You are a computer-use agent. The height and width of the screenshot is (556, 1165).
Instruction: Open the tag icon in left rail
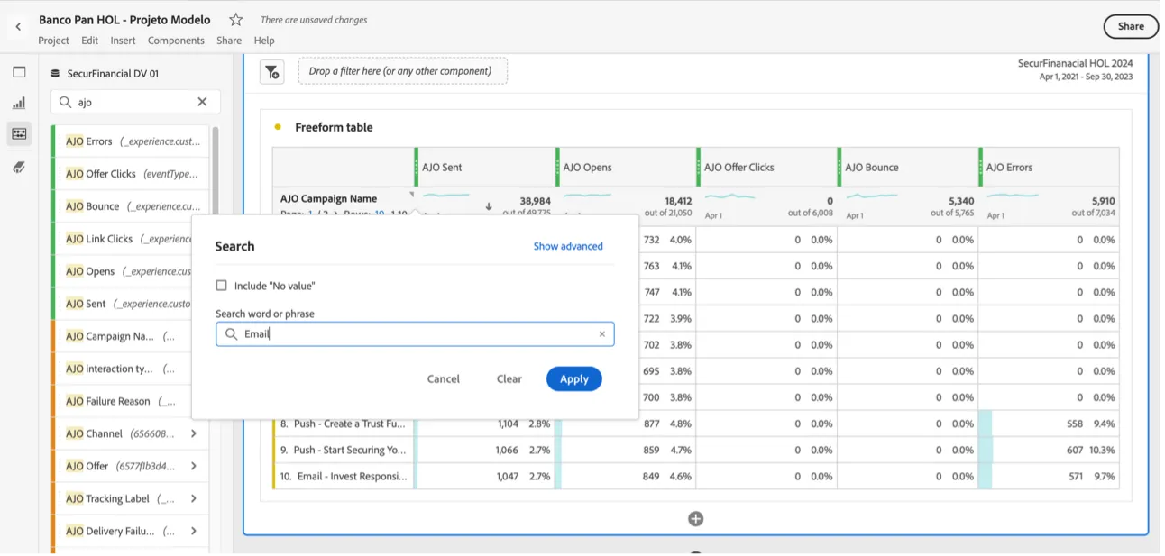19,167
